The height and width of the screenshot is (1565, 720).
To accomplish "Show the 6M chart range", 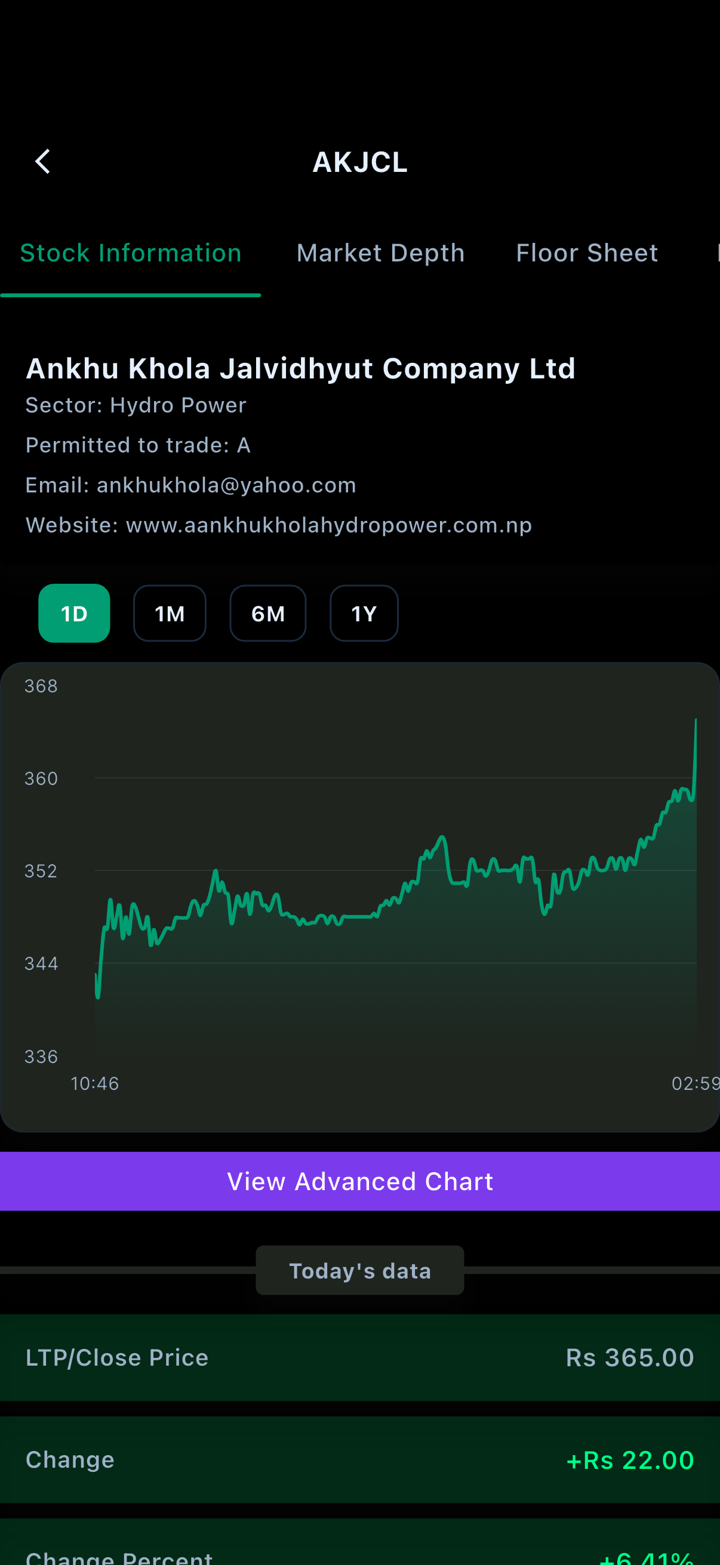I will pos(268,613).
